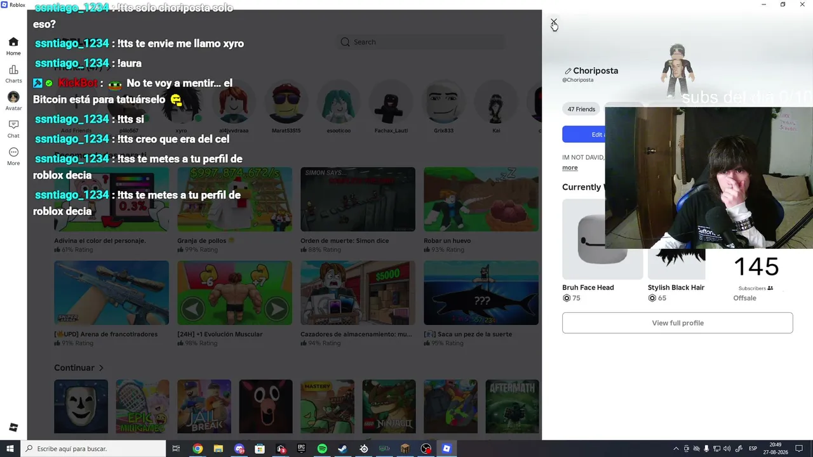Open the 'Orden de muerte: Simon dice' game thumbnail

358,199
